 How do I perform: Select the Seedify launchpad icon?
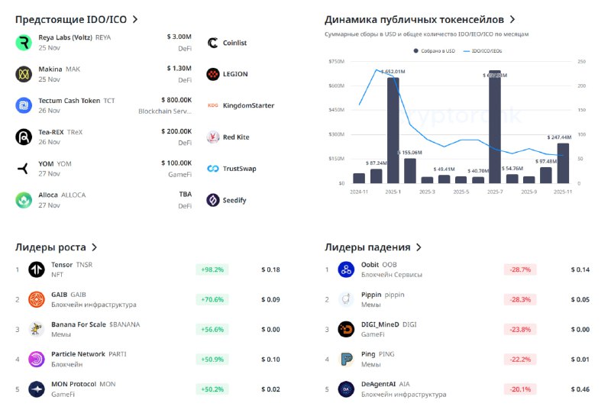(x=213, y=200)
